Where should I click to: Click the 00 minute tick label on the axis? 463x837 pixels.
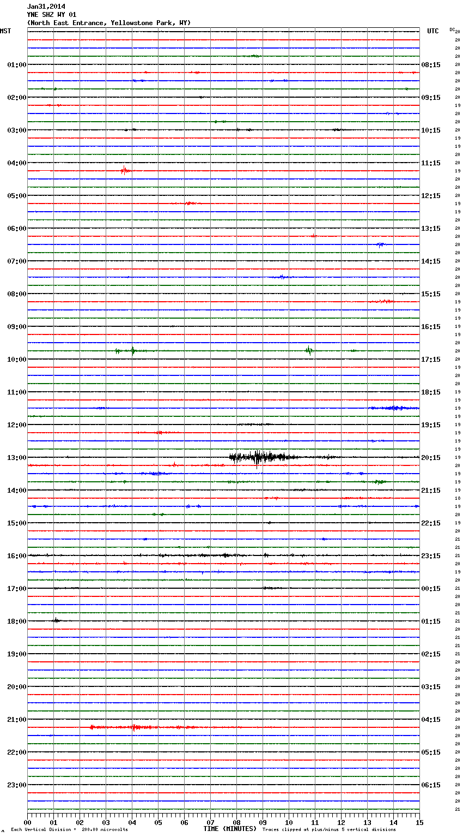27,822
